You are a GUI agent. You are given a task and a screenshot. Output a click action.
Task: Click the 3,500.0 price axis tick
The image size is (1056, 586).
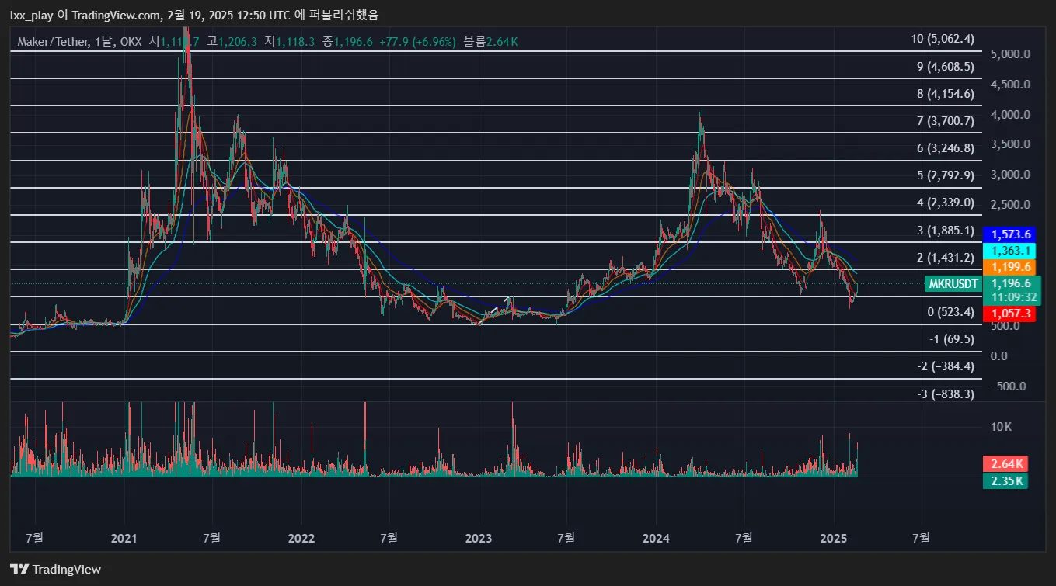[1011, 144]
